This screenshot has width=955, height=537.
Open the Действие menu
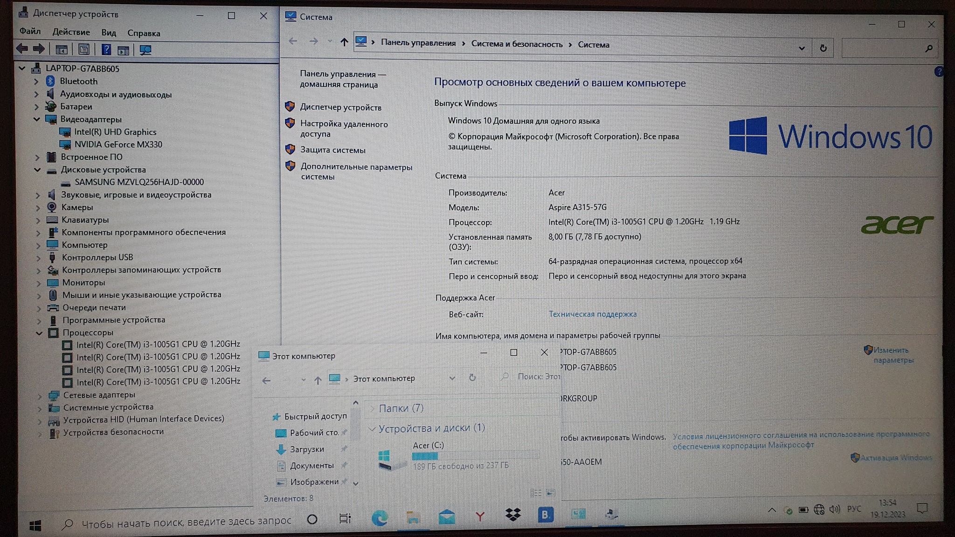71,32
